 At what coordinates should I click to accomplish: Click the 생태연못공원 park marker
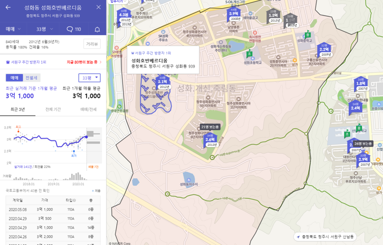119,107
